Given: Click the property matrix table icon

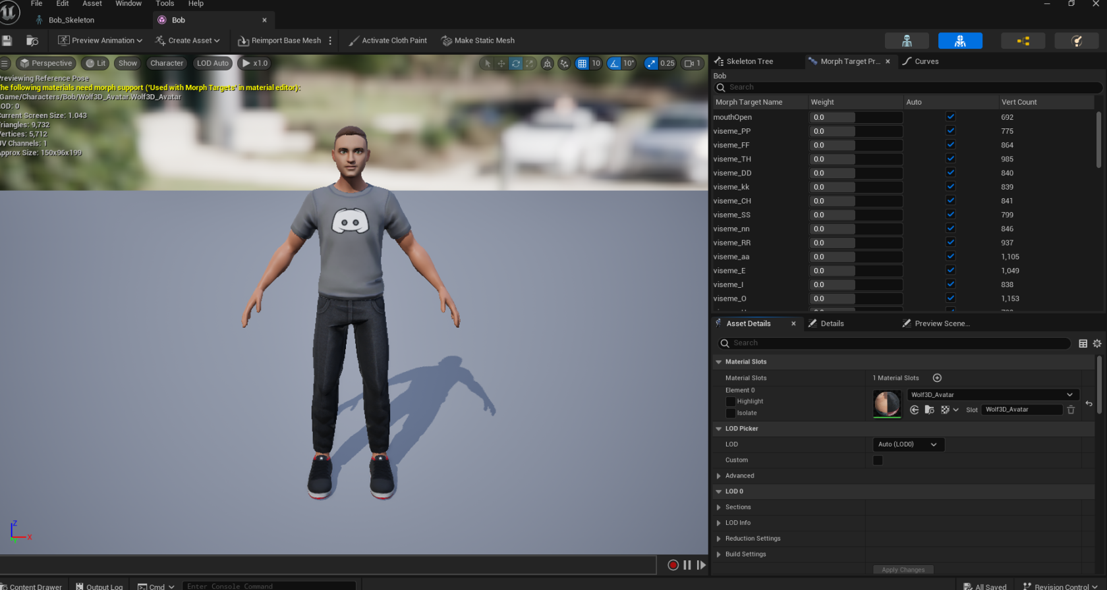Looking at the screenshot, I should 1083,343.
